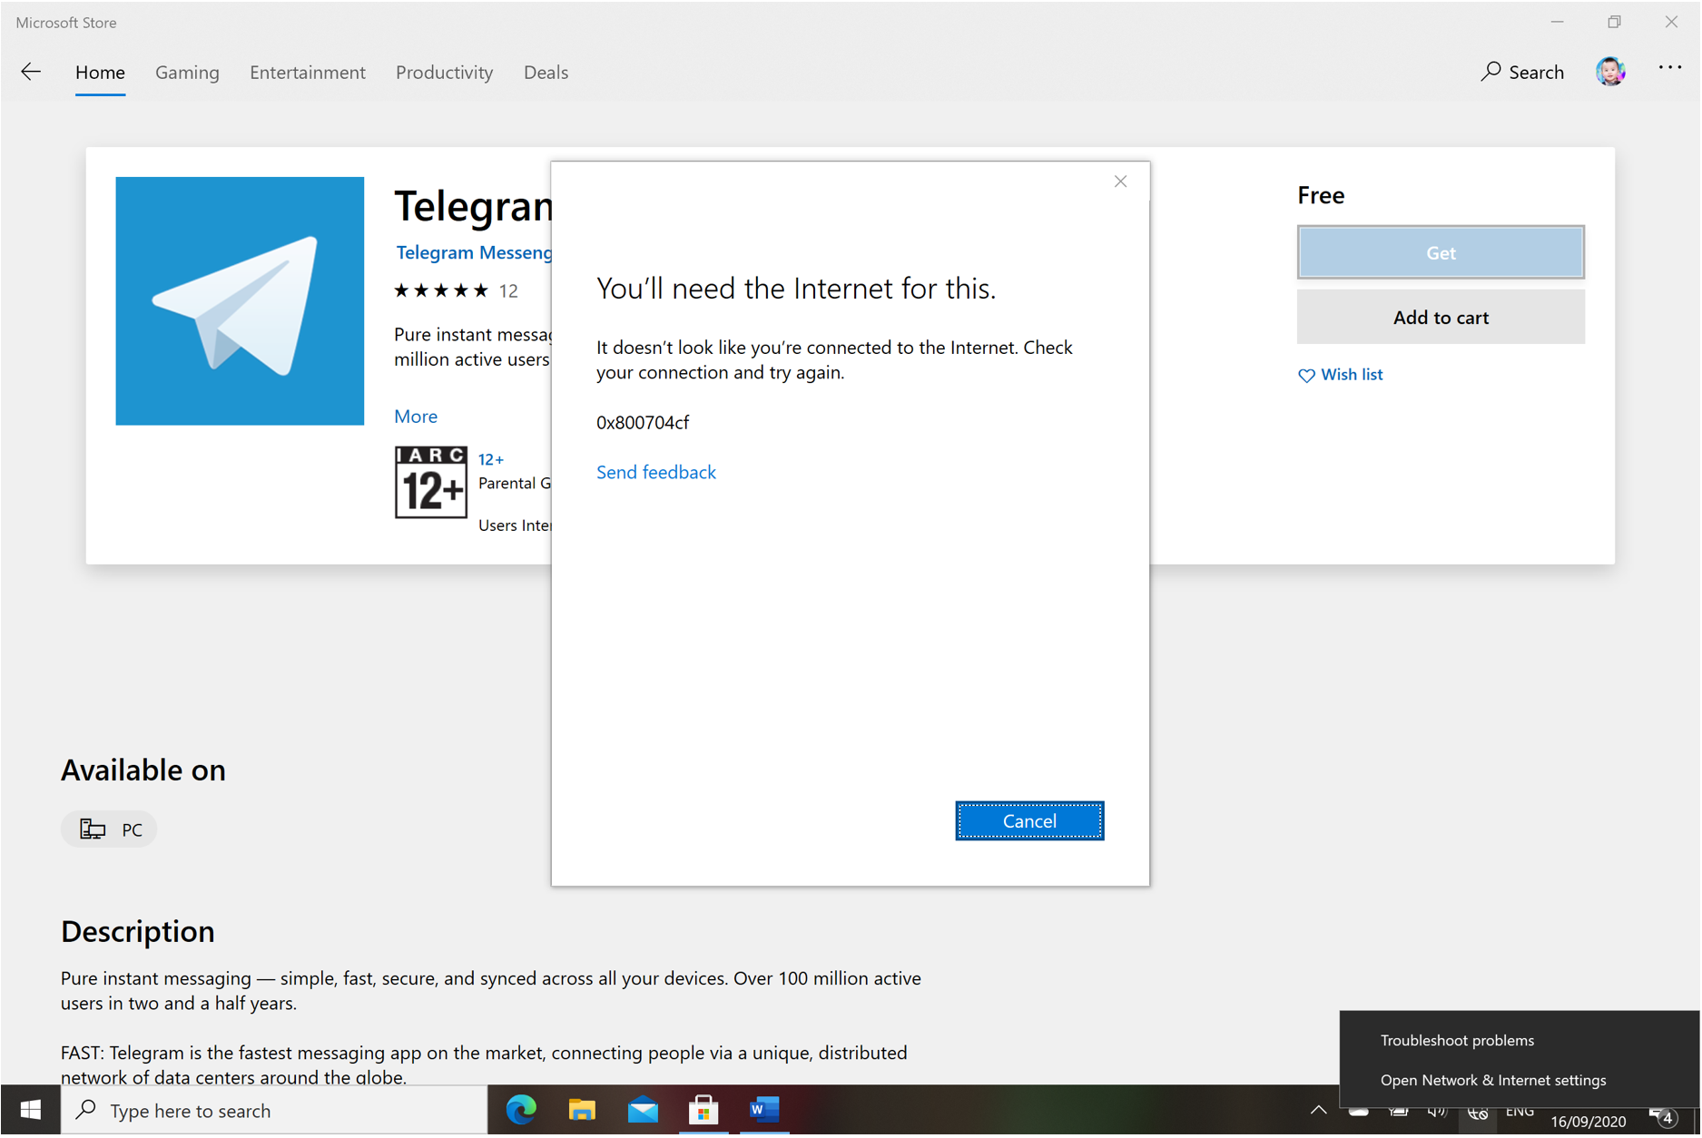Open the Store search magnifier
Image resolution: width=1702 pixels, height=1138 pixels.
[1490, 72]
